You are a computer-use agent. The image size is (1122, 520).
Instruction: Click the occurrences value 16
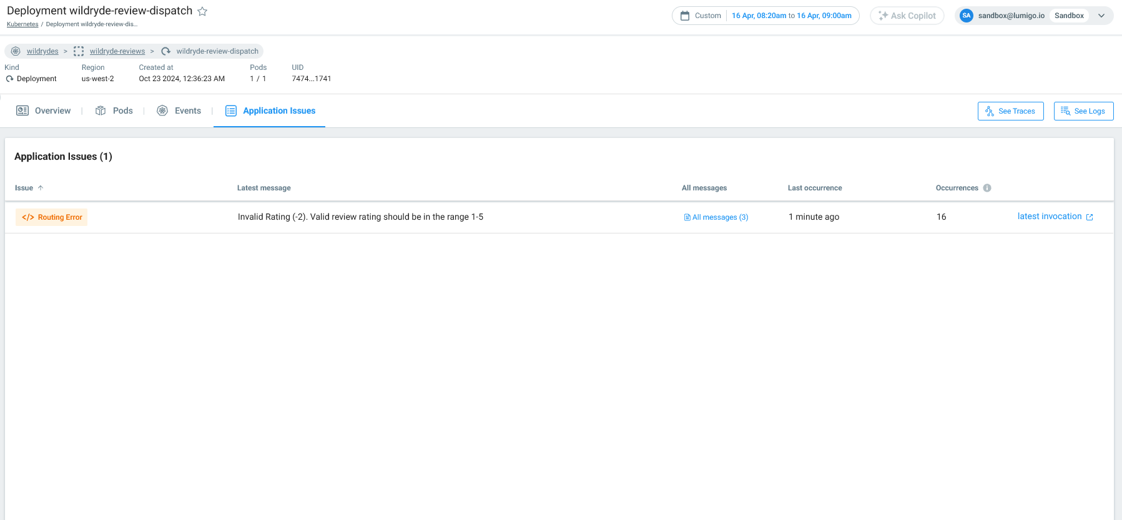[941, 217]
